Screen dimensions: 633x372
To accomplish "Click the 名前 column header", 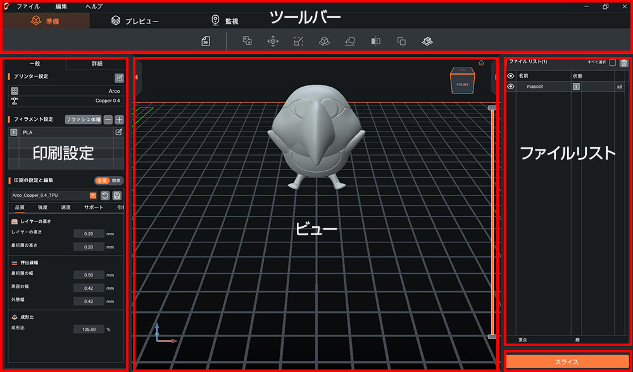I will pyautogui.click(x=523, y=75).
